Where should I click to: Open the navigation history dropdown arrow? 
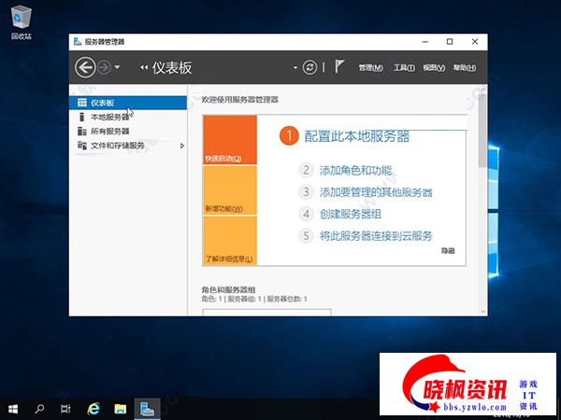click(x=117, y=68)
